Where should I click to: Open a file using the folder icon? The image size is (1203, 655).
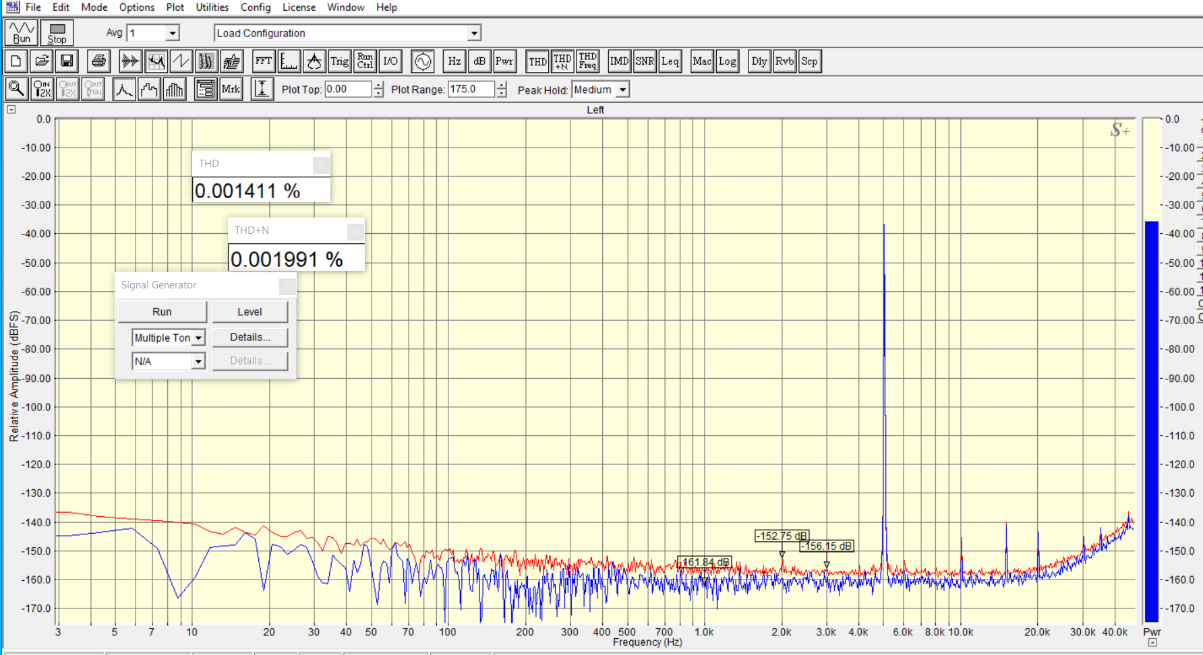point(42,61)
